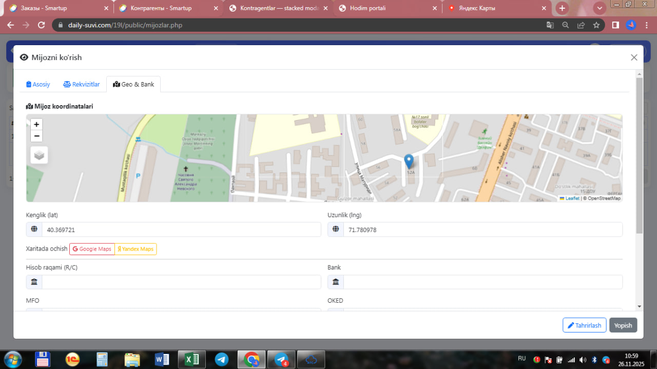657x369 pixels.
Task: Expand the browser tab search dropdown
Action: (x=599, y=8)
